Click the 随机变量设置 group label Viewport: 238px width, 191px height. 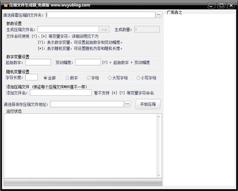(x=18, y=72)
